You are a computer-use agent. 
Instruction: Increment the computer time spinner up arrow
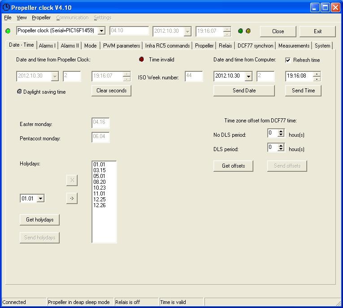317,74
